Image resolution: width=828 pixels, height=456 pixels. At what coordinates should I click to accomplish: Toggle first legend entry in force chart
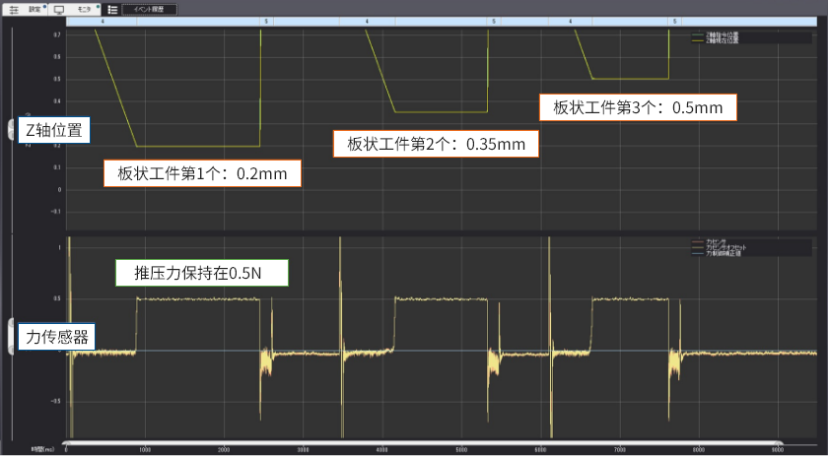tap(712, 241)
